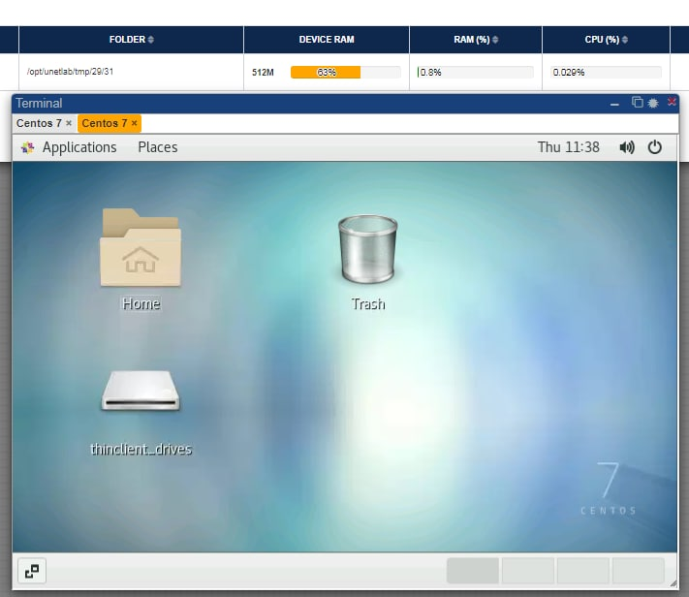Click the window list icon in bottom panel
Image resolution: width=689 pixels, height=597 pixels.
pos(31,571)
